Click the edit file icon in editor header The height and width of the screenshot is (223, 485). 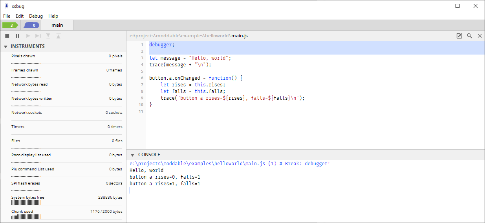click(459, 36)
